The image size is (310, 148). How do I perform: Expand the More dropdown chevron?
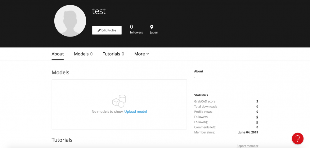coord(147,54)
